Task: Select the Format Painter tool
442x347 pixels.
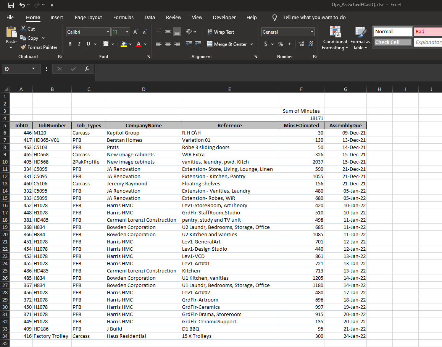Action: [39, 47]
